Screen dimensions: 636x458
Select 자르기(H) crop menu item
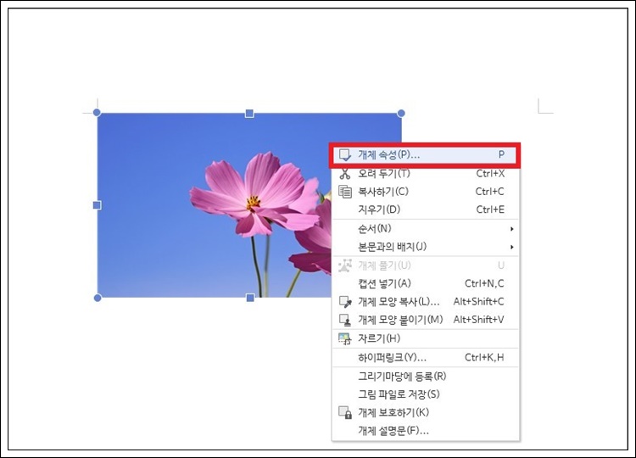coord(425,338)
